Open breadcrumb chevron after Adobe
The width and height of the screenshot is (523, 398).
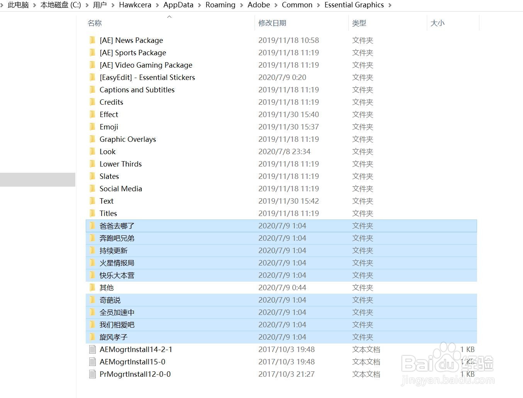[276, 5]
